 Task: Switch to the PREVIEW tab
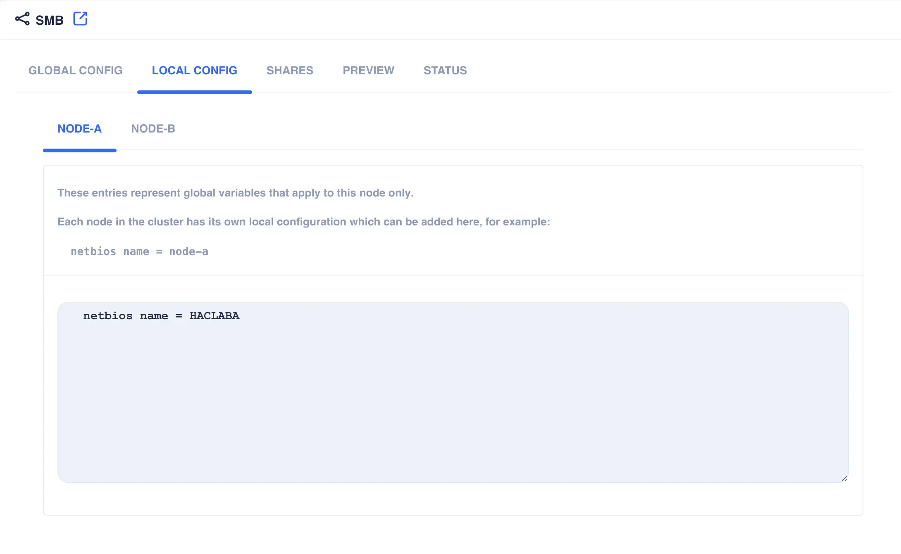click(368, 70)
